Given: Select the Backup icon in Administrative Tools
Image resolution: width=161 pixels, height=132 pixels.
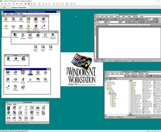Looking at the screenshot, I should [x=38, y=35].
